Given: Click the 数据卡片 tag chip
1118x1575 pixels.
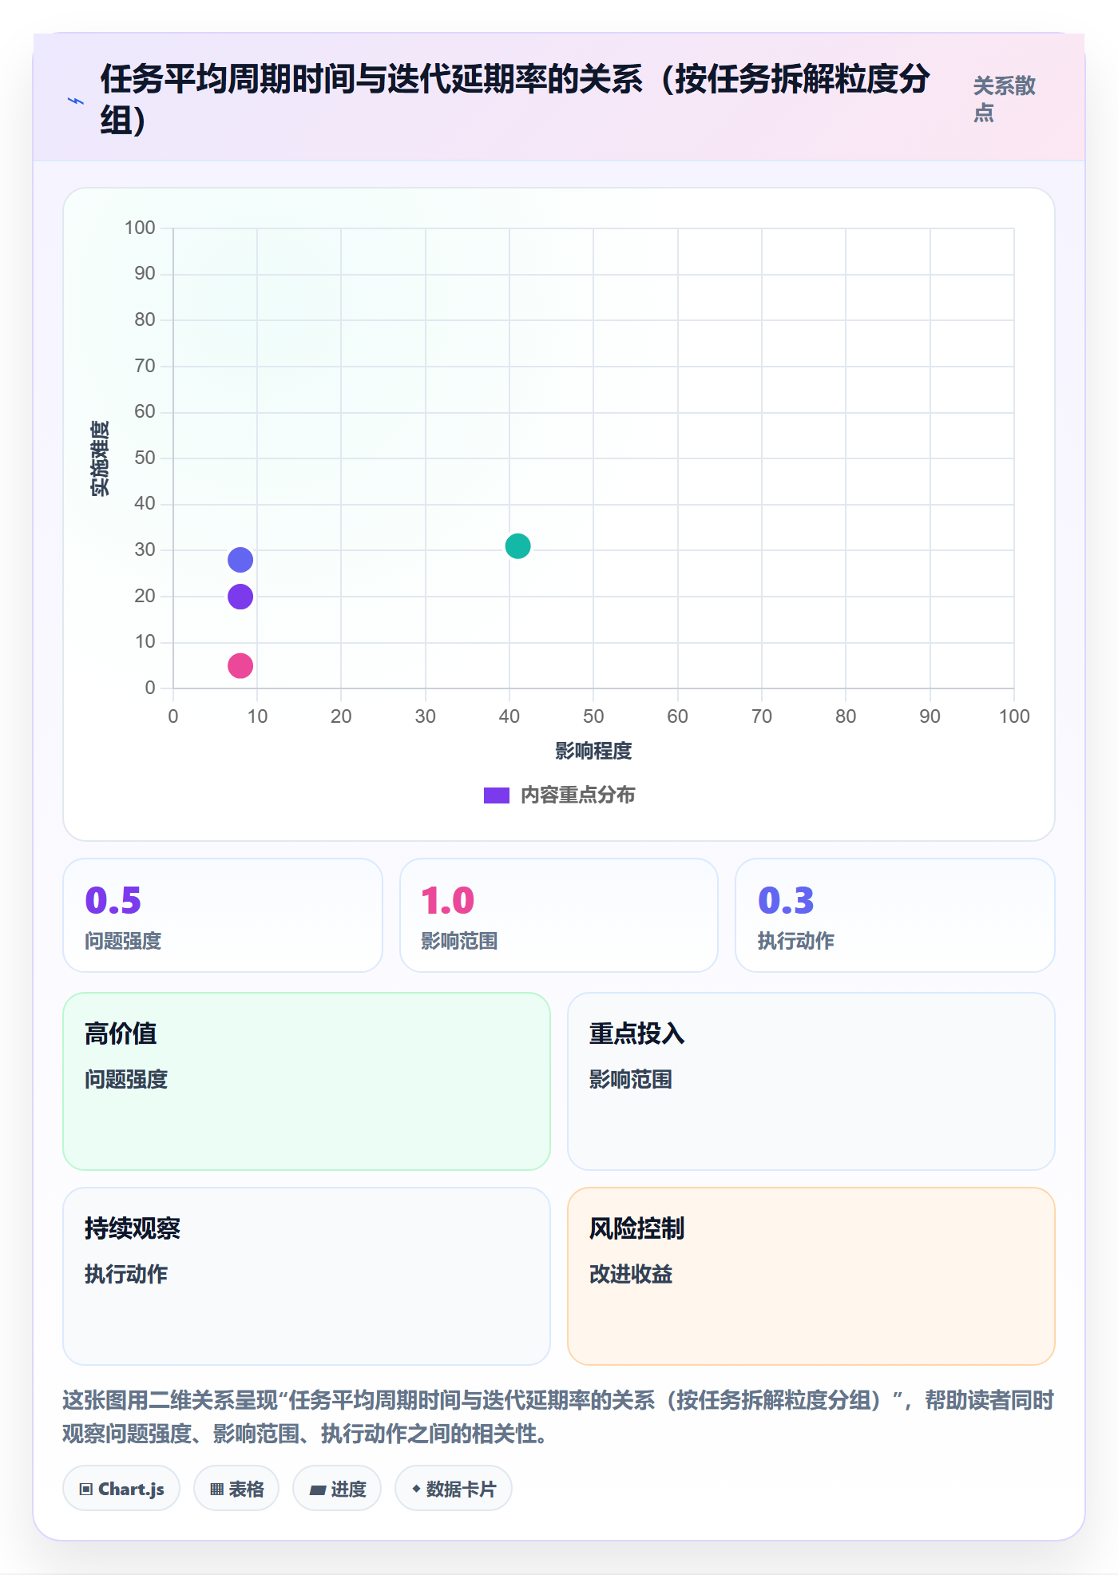Looking at the screenshot, I should click(454, 1489).
